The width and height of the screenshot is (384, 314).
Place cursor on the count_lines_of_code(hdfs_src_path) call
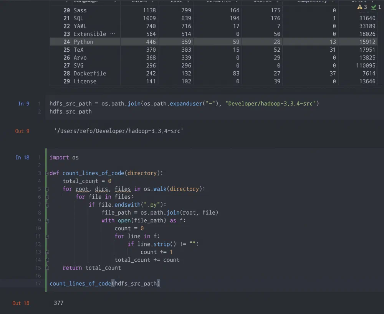(104, 284)
